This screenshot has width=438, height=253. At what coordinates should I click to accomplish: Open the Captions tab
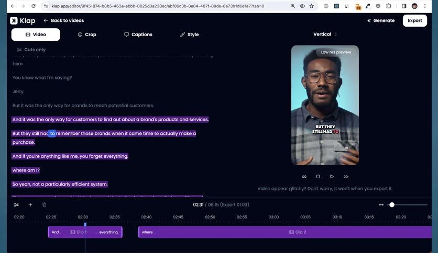[x=138, y=34]
